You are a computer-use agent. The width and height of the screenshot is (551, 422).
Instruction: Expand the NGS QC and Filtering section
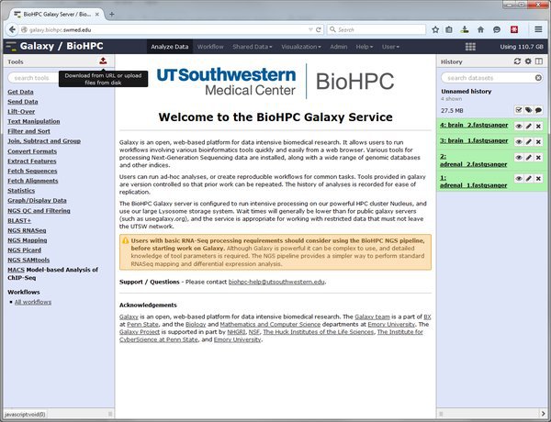(x=39, y=211)
